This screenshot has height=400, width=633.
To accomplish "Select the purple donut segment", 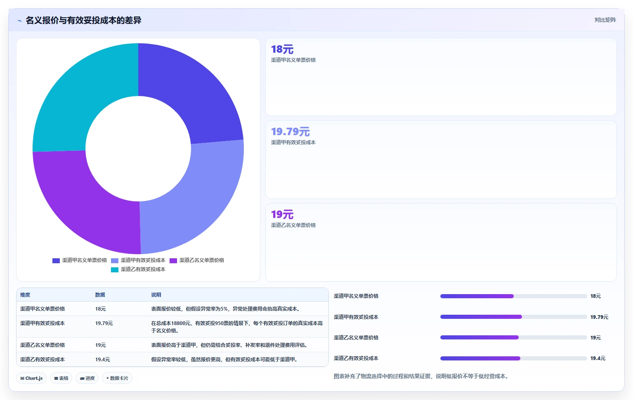I will pyautogui.click(x=83, y=206).
